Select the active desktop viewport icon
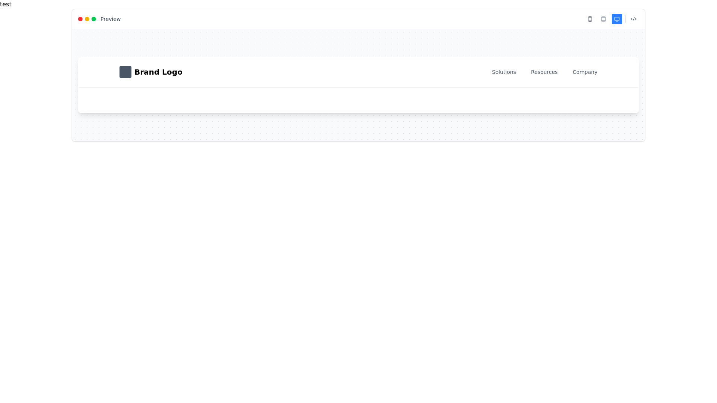This screenshot has width=717, height=403. coord(617,19)
